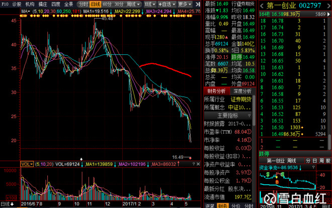Open the +自选 watchlist dropdown
Viewport: 332px width, 208px height.
click(x=167, y=4)
